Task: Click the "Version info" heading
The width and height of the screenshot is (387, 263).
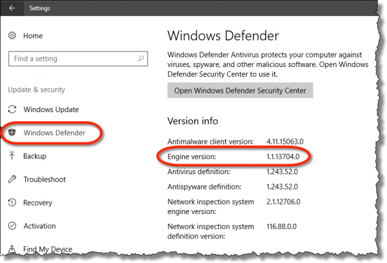Action: point(193,121)
